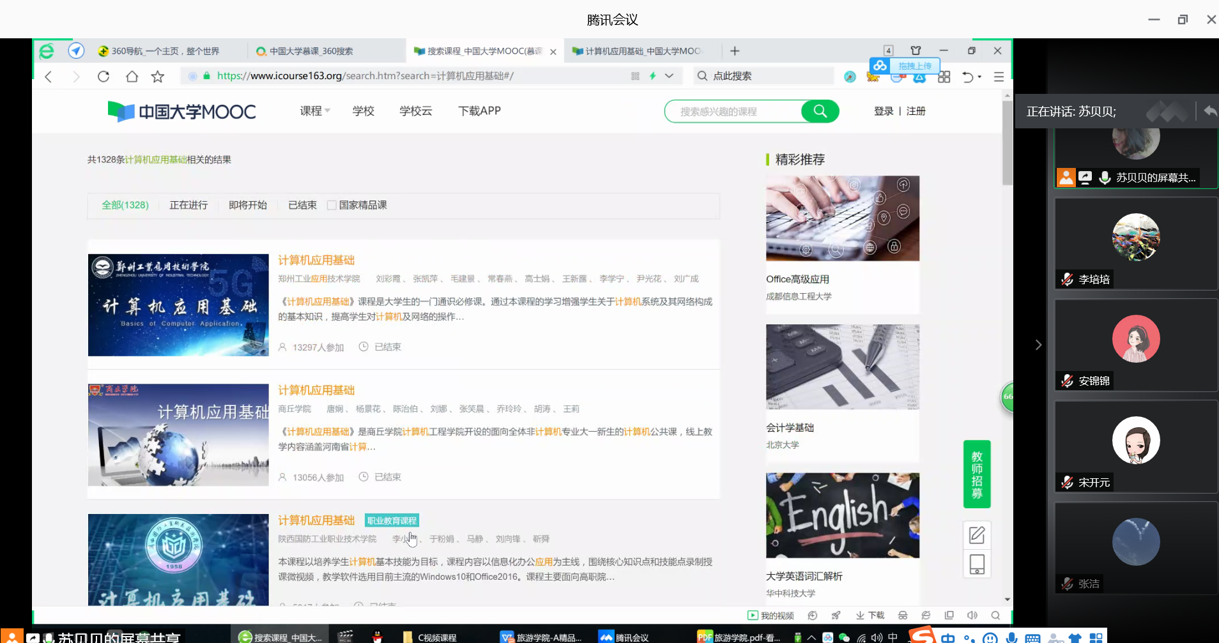Viewport: 1219px width, 643px height.
Task: Click the mobile app tablet icon
Action: tap(976, 564)
